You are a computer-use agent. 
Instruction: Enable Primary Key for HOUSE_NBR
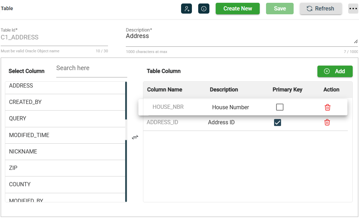pyautogui.click(x=280, y=107)
